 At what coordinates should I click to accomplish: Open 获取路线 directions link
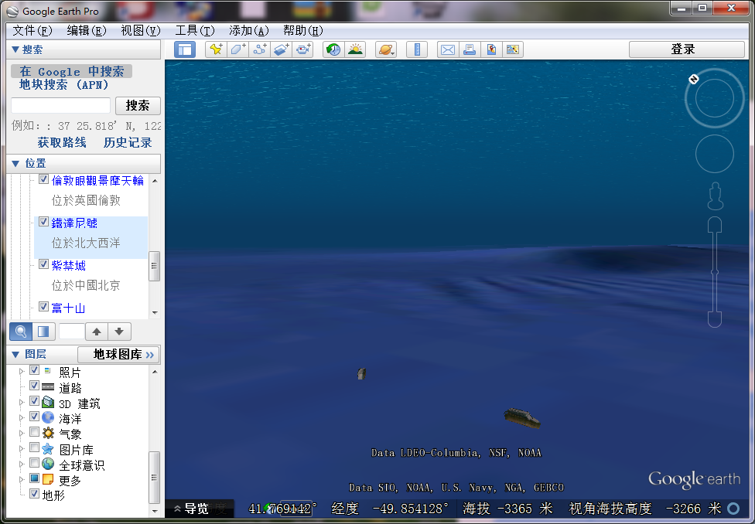62,142
